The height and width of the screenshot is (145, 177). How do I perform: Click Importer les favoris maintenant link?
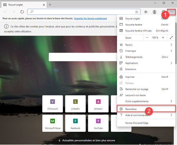coord(91,18)
